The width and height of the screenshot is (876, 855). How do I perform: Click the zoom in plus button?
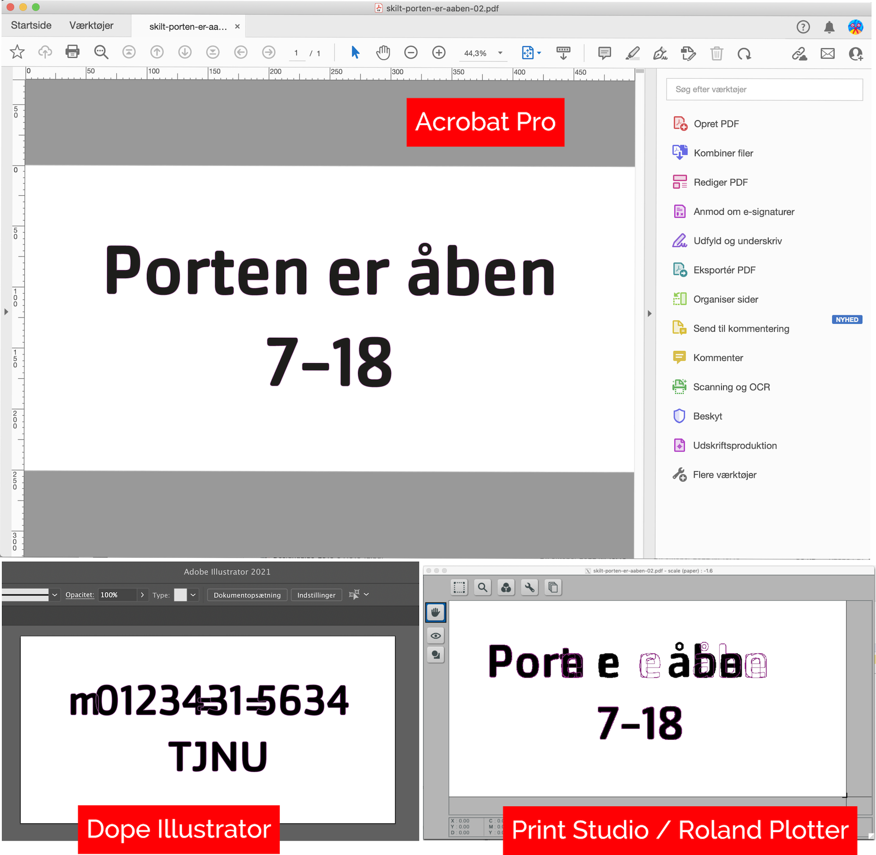tap(438, 53)
